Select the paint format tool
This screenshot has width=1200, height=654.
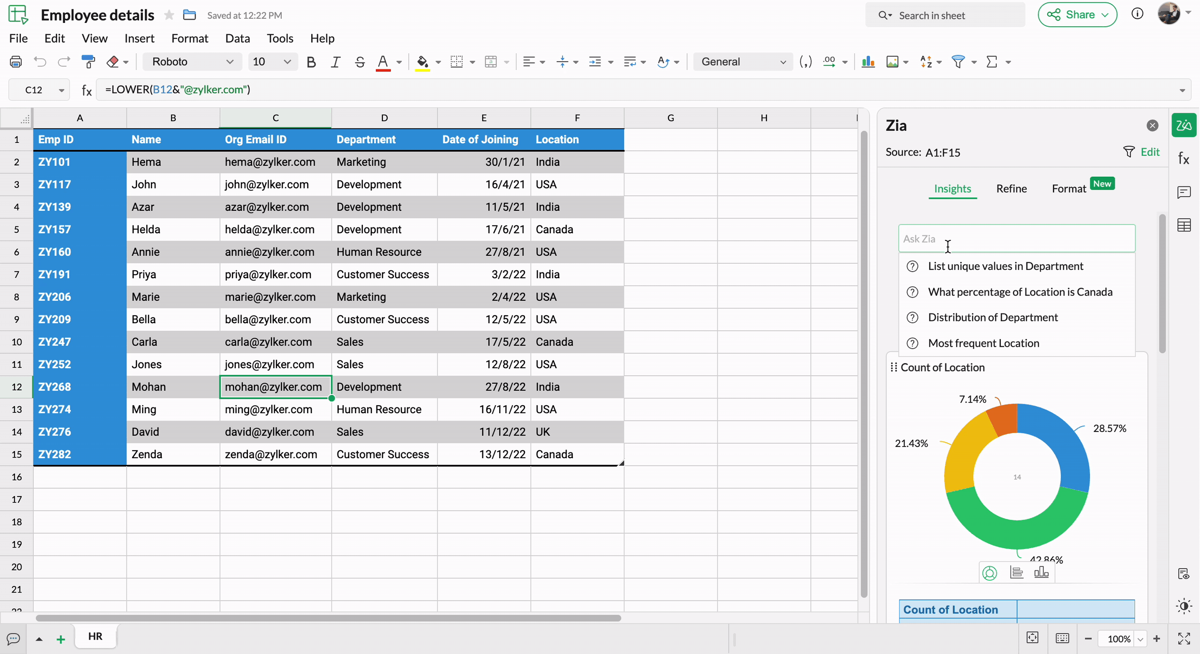coord(88,62)
